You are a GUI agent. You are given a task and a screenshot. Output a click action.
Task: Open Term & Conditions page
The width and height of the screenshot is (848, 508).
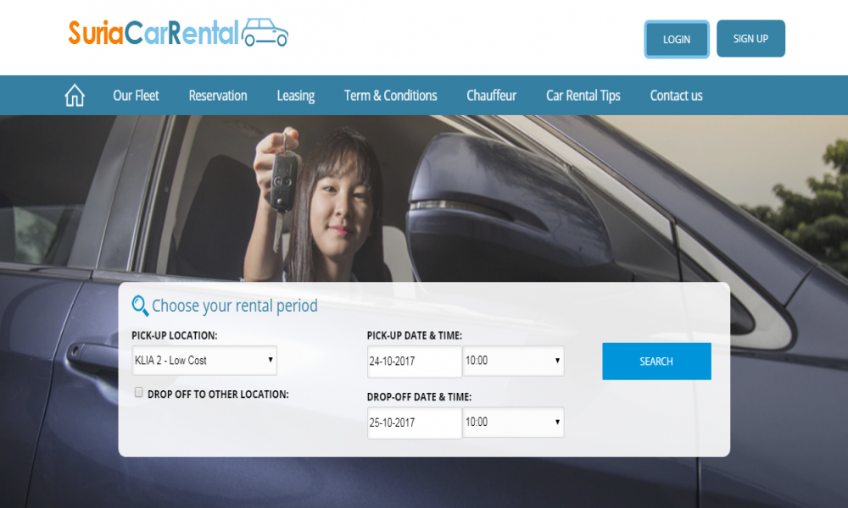[390, 96]
